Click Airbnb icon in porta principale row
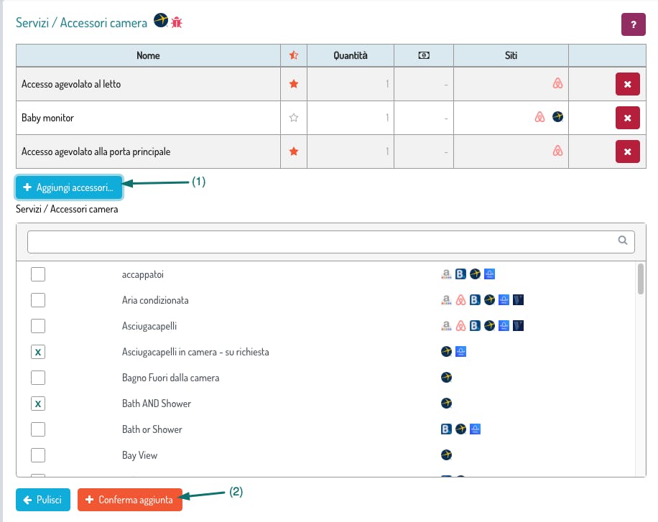Viewport: 658px width, 522px height. [x=557, y=150]
